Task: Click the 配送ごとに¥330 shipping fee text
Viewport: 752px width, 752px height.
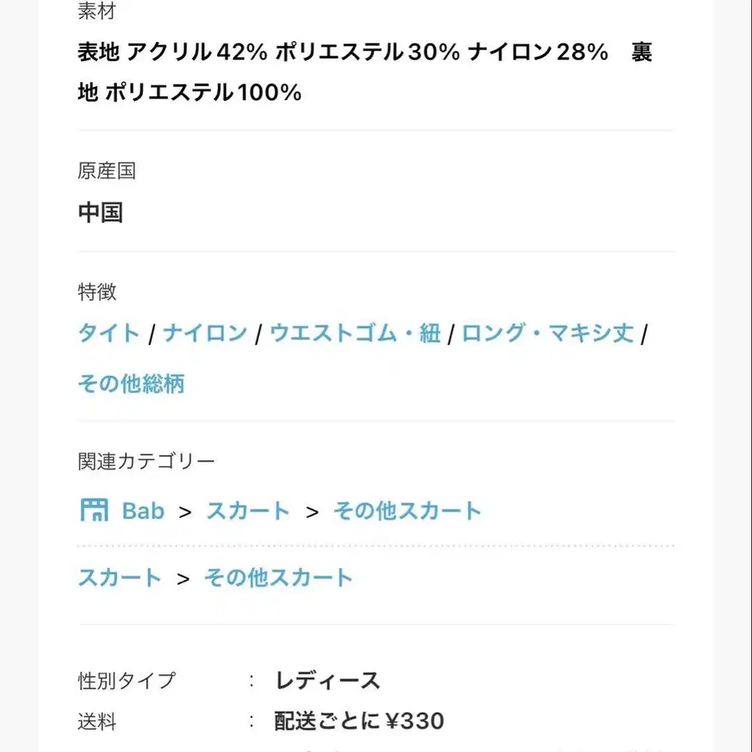Action: [x=359, y=720]
